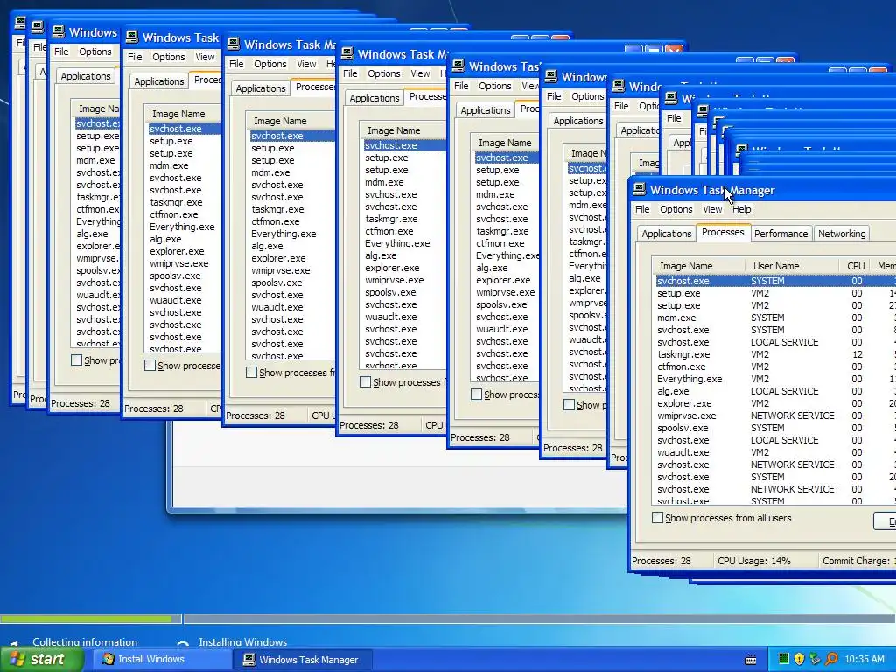
Task: Open the on-screen keyboard taskbar icon
Action: (751, 660)
